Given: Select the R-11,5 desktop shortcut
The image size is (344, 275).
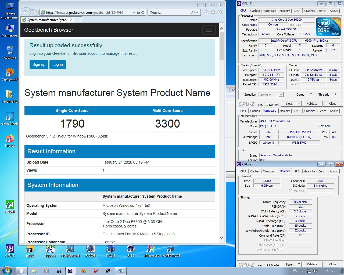Looking at the screenshot, I should [111, 251].
